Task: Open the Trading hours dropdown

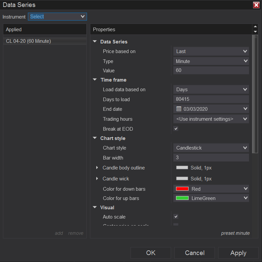Action: point(211,119)
